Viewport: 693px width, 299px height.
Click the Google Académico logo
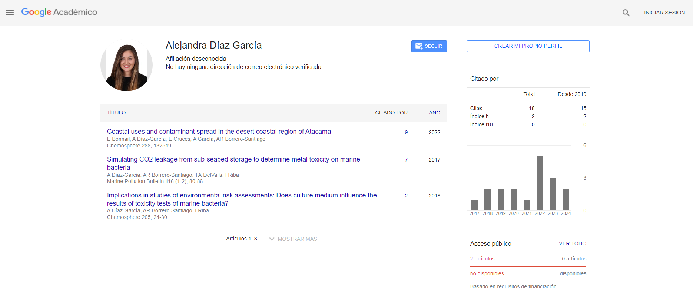(x=59, y=12)
